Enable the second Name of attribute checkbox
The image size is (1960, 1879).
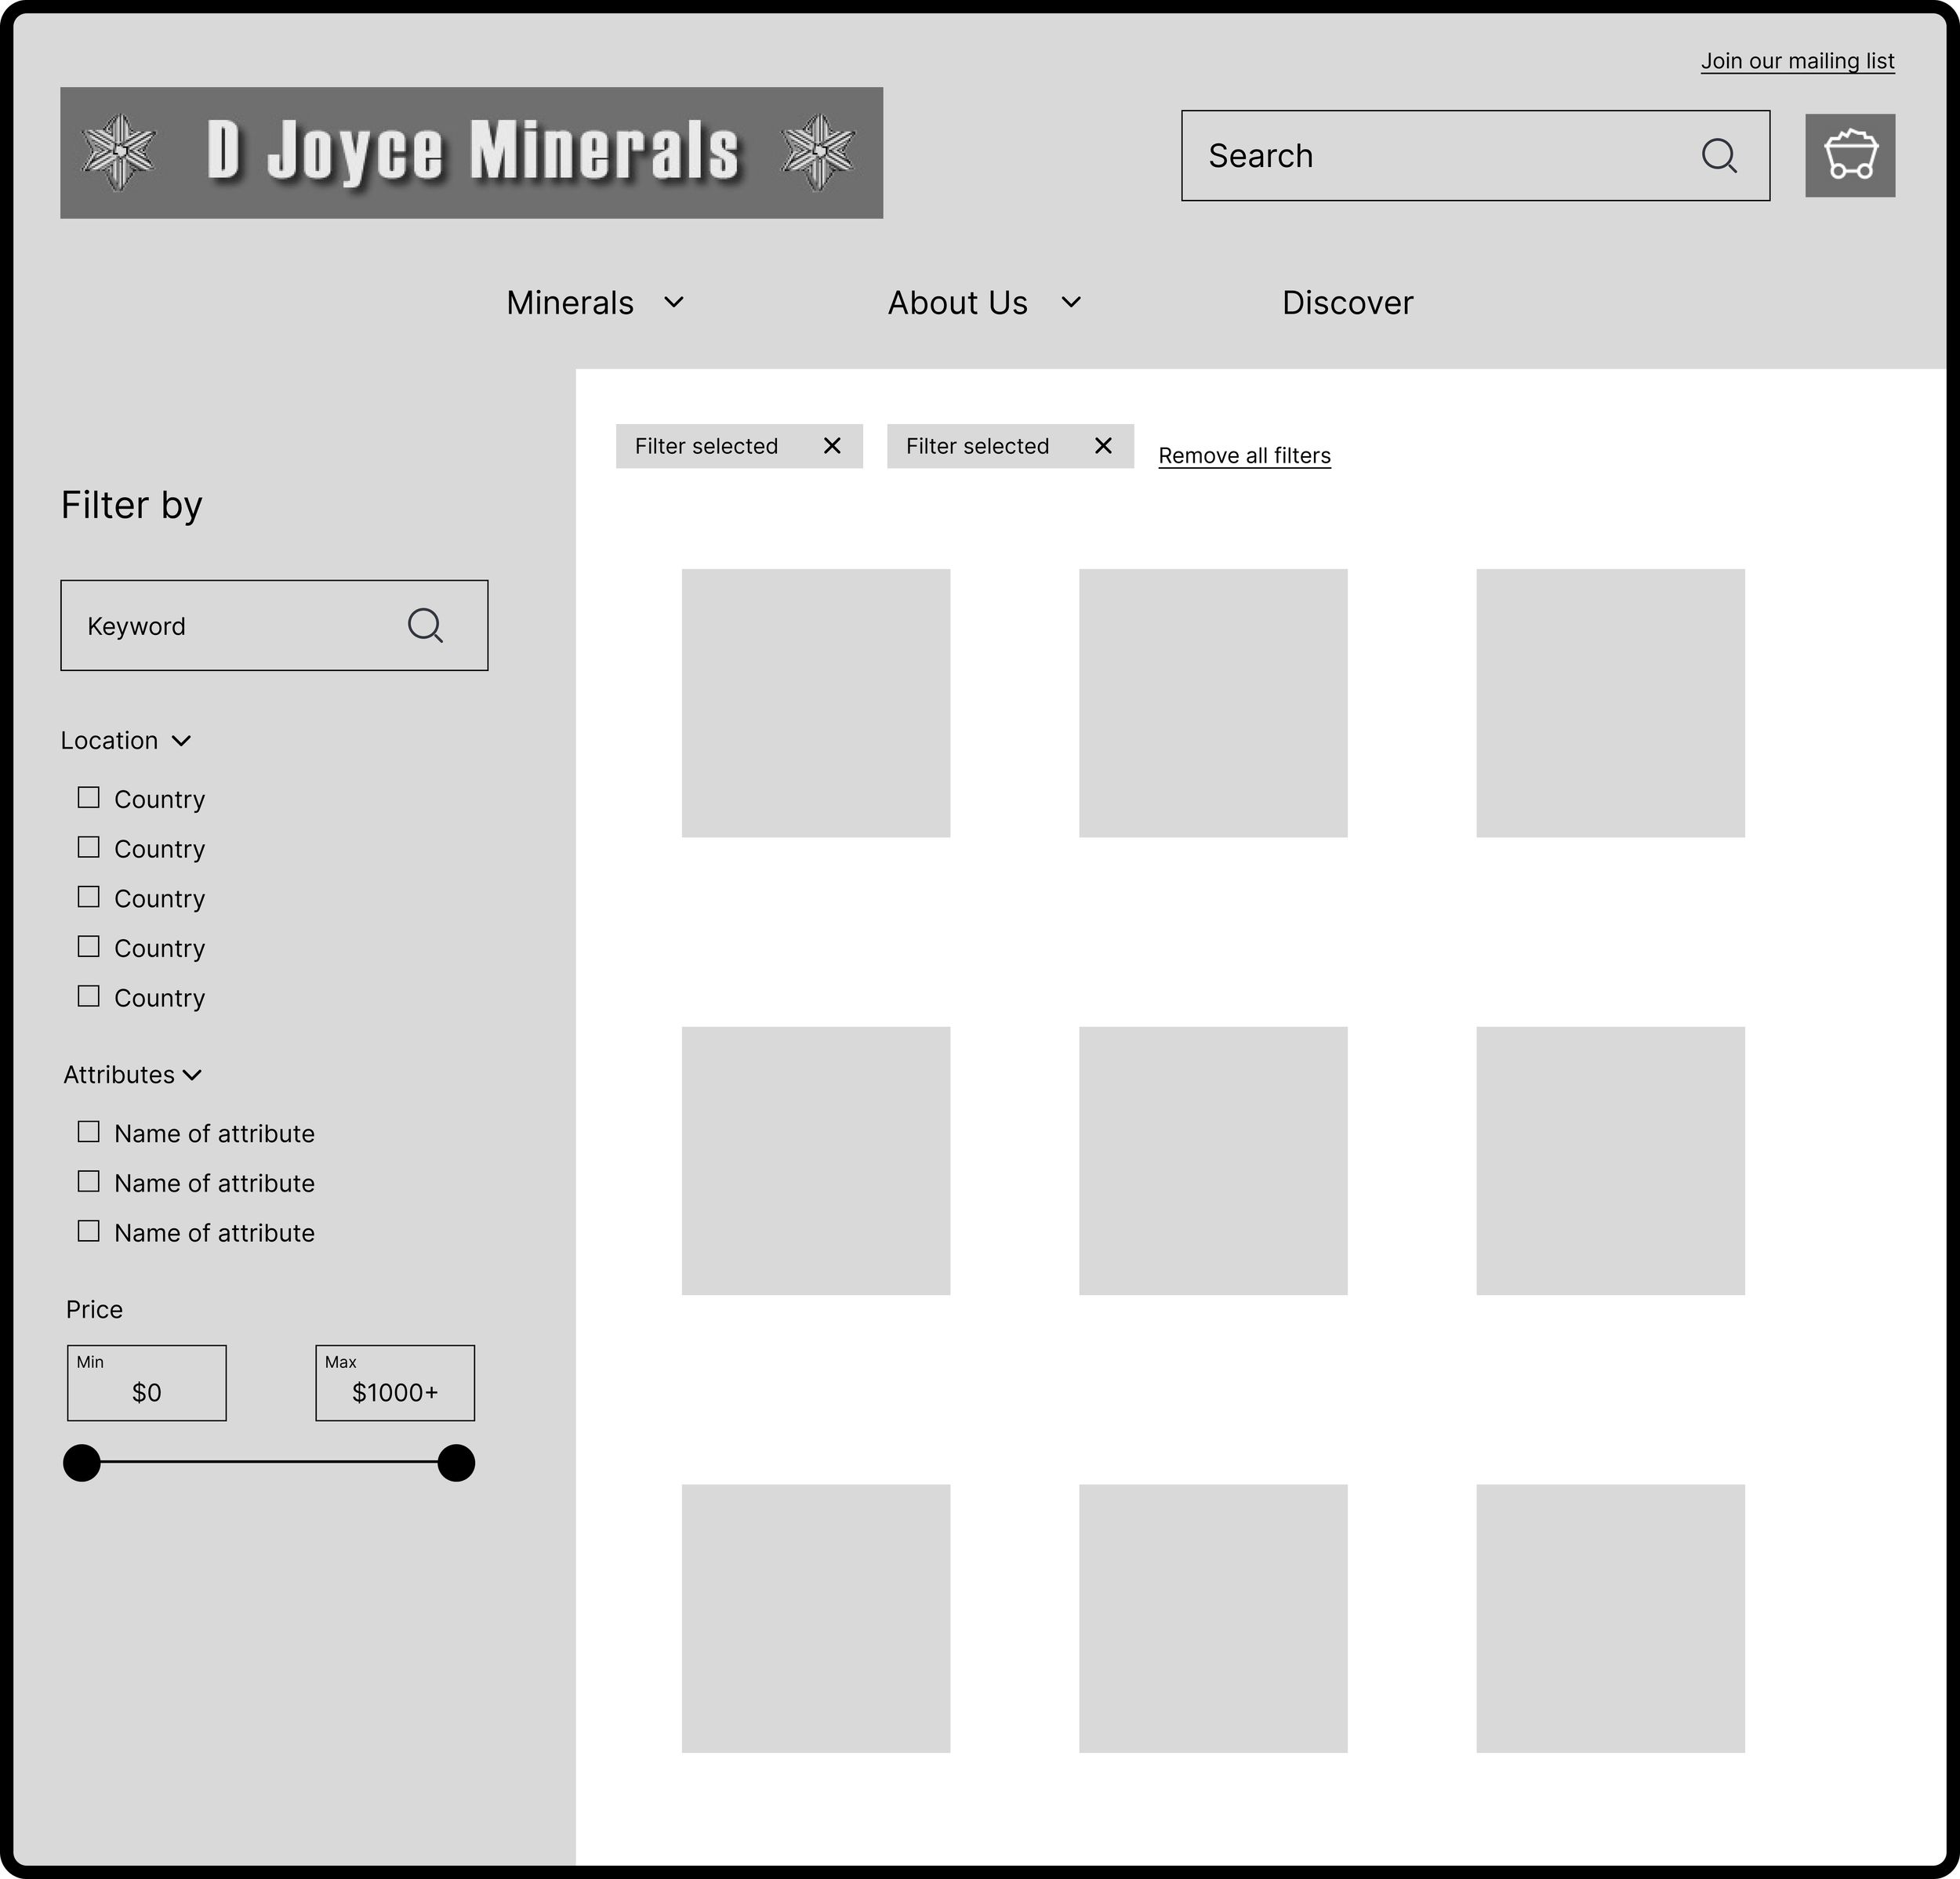[89, 1182]
